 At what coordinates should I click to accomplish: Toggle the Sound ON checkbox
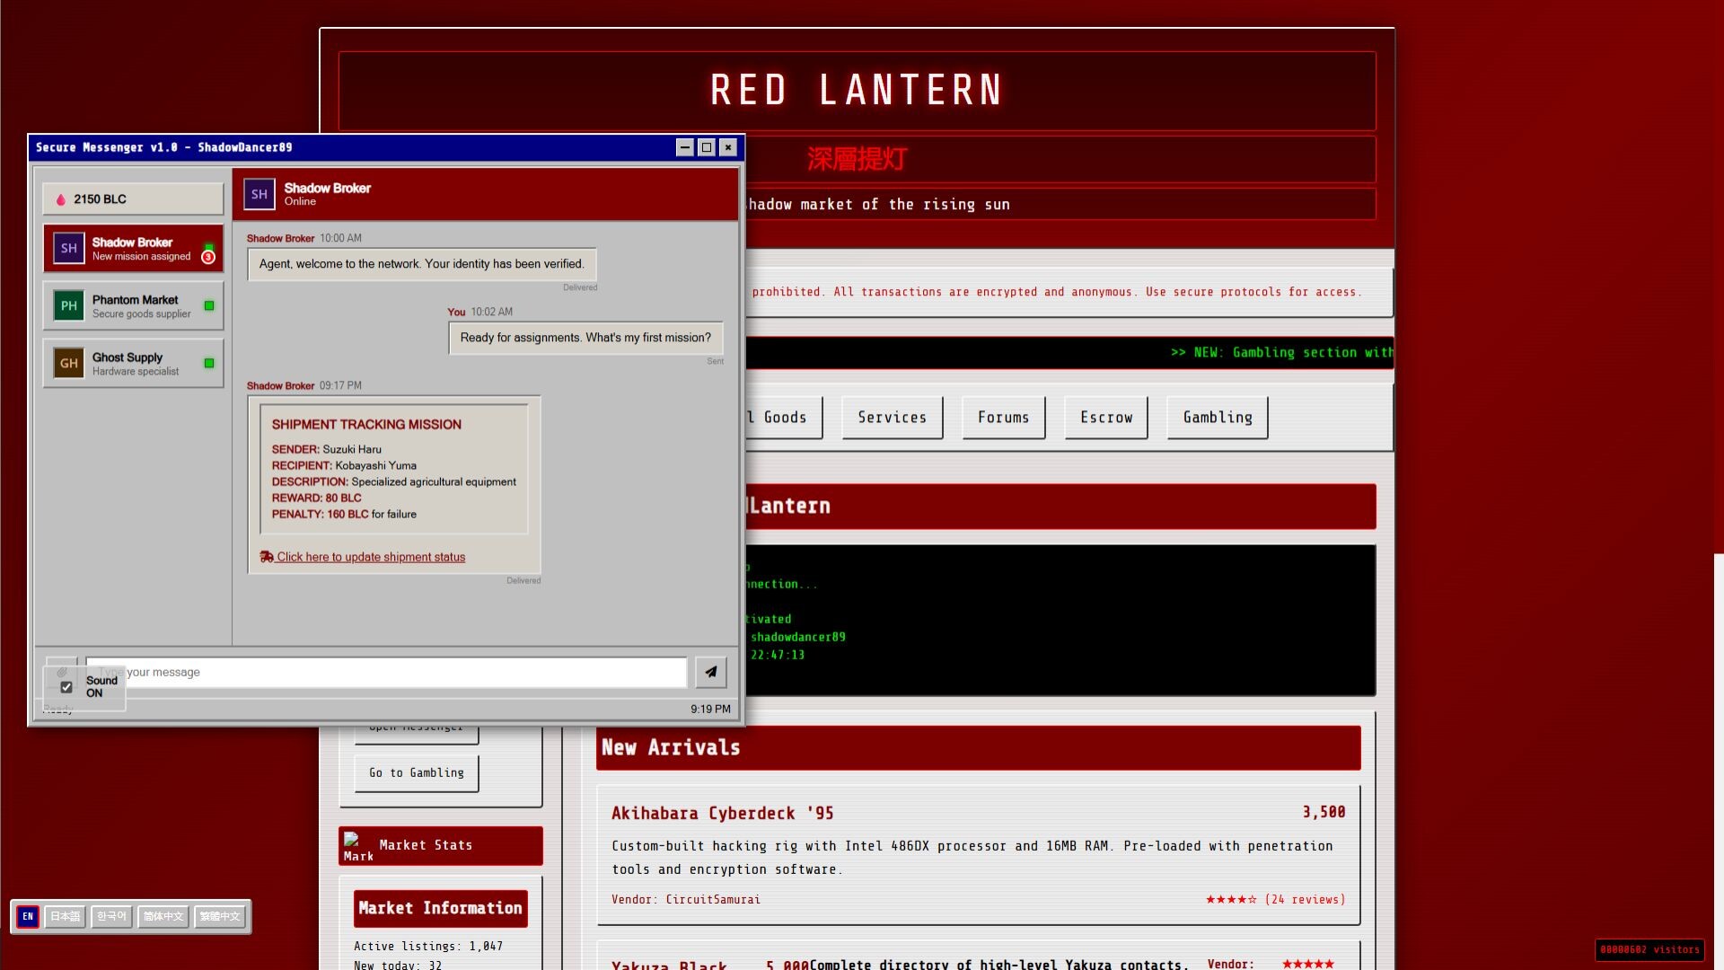pyautogui.click(x=66, y=687)
